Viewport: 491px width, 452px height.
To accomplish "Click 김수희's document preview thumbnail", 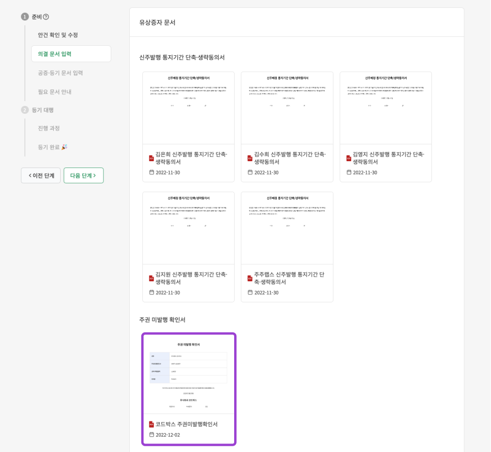I will click(x=286, y=107).
